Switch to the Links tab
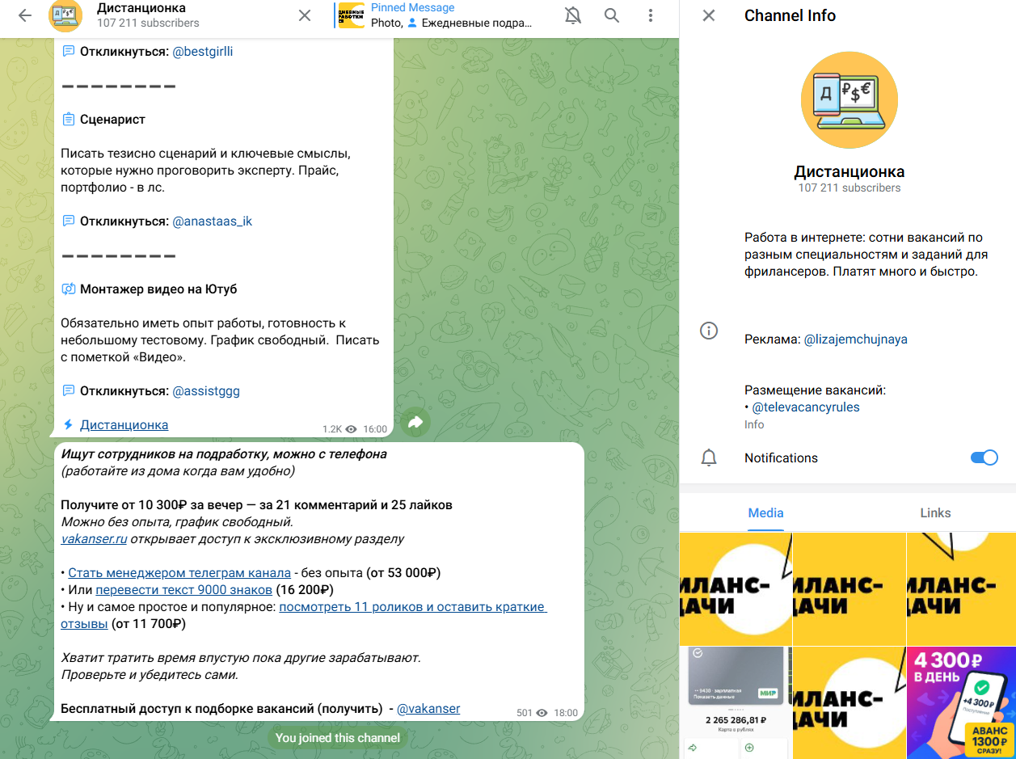Viewport: 1016px width, 759px height. click(x=935, y=512)
